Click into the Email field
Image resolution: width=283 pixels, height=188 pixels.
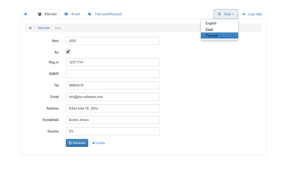[113, 97]
